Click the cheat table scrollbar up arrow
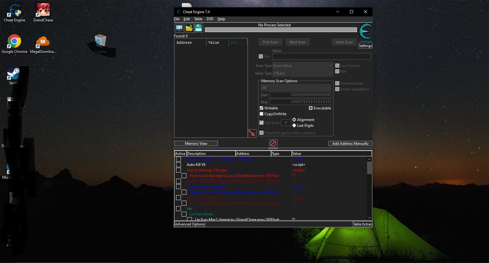 (369, 159)
